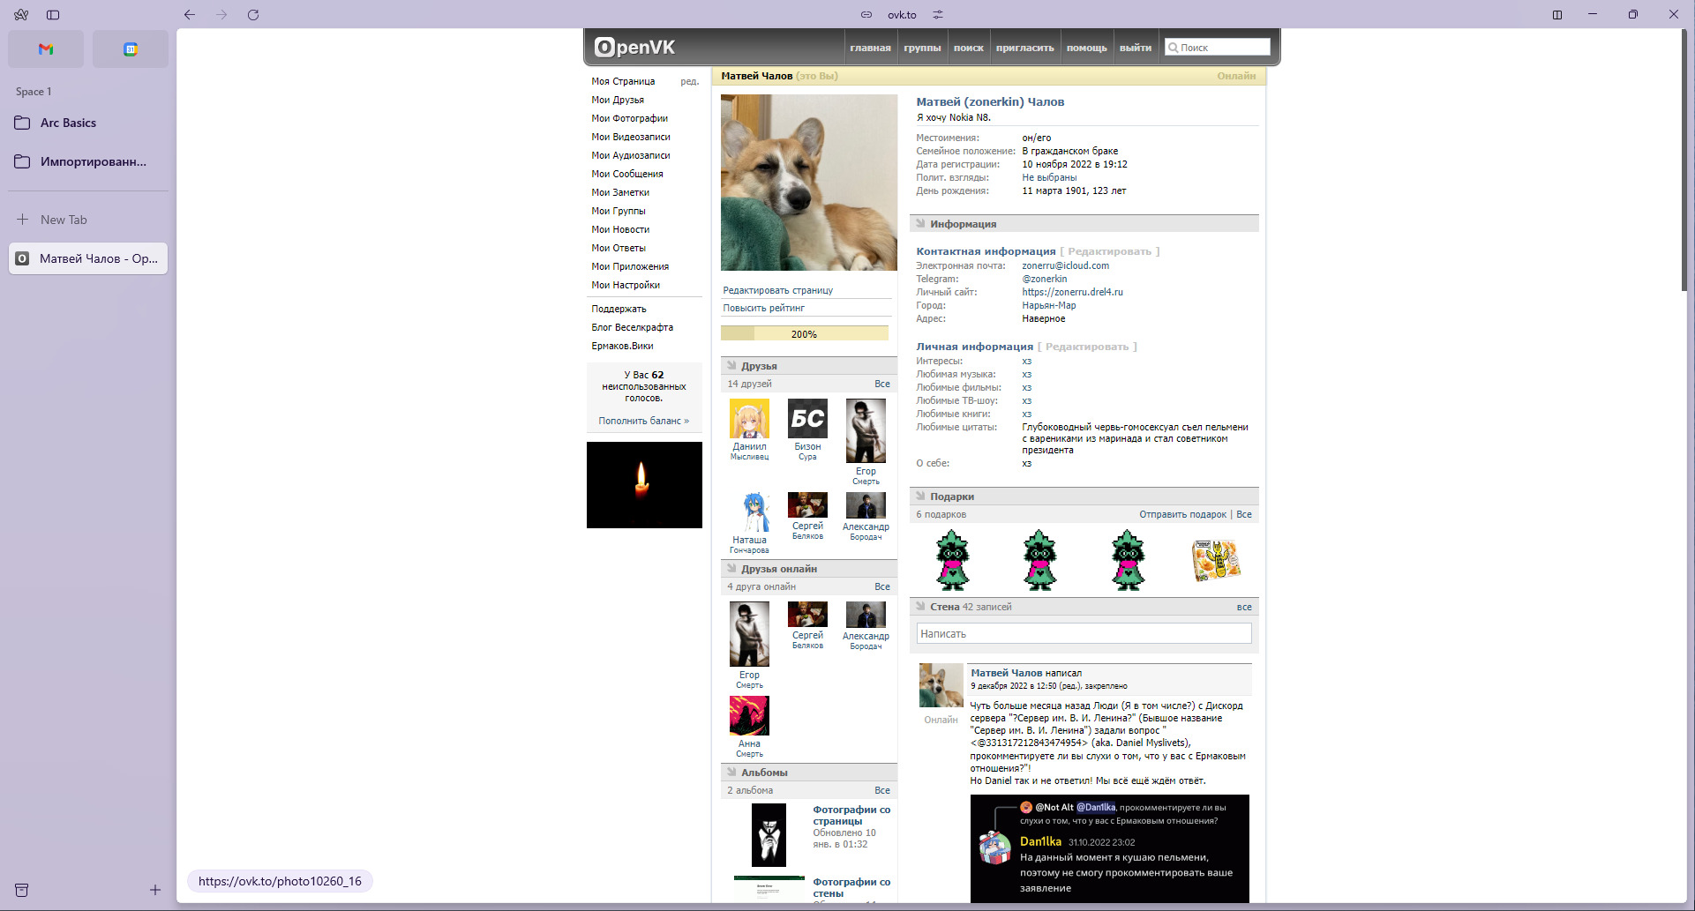Open the Discord screenshot attached to post
1695x911 pixels.
pos(1109,848)
